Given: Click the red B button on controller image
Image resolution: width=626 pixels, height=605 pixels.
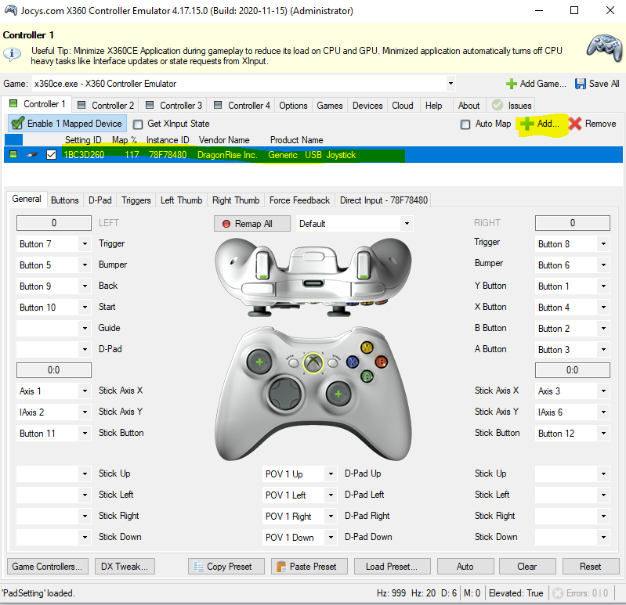Looking at the screenshot, I should click(382, 362).
